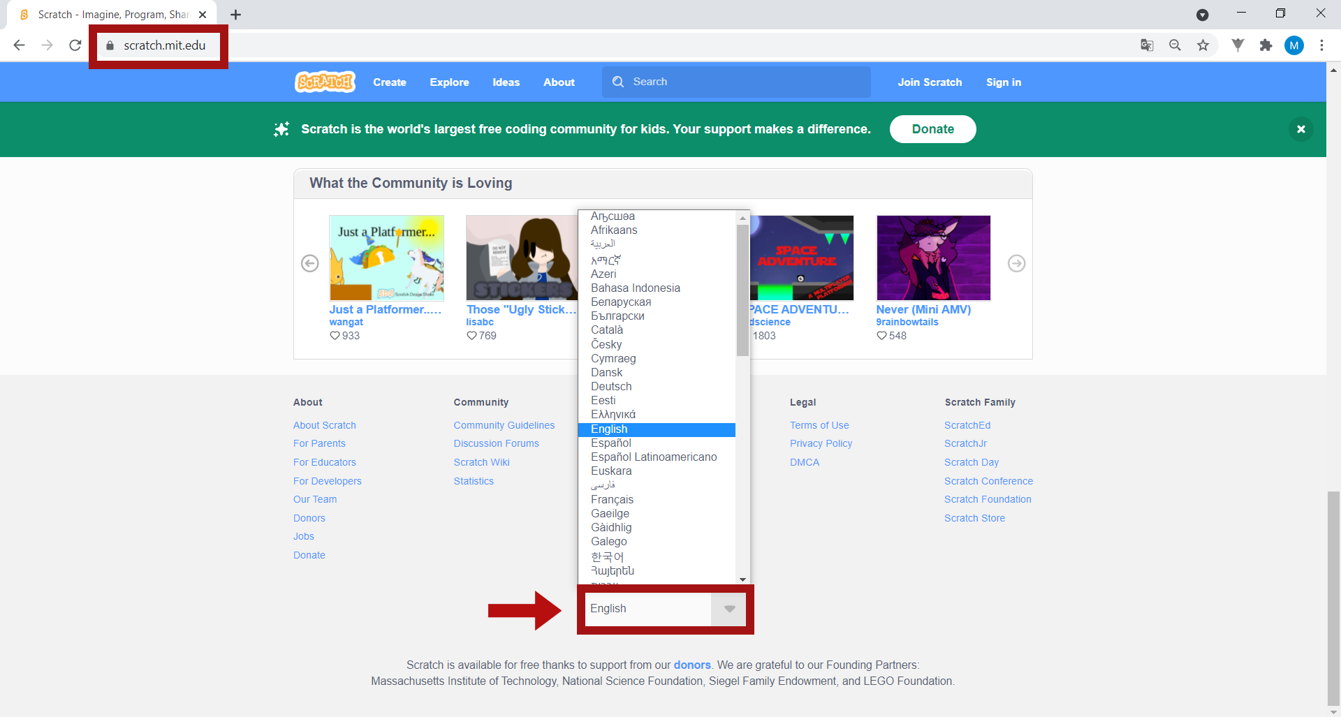1341x717 pixels.
Task: Reload the page with refresh icon
Action: (x=75, y=45)
